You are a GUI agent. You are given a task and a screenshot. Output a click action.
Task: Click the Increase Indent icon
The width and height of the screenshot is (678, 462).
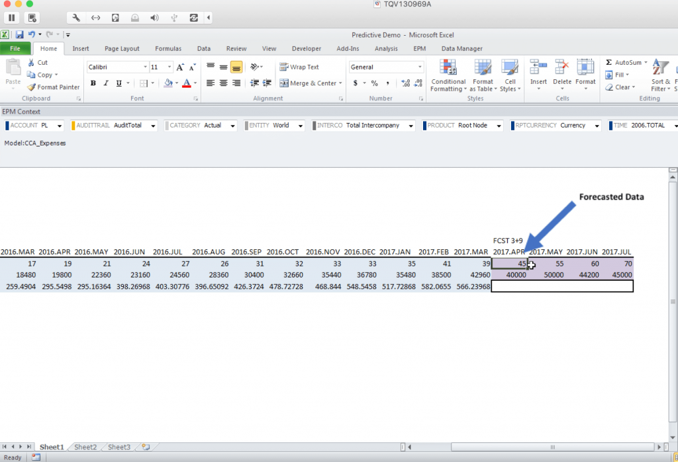point(267,83)
